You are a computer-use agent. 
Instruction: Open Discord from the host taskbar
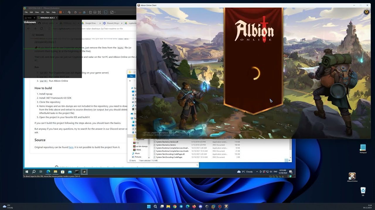click(200, 206)
